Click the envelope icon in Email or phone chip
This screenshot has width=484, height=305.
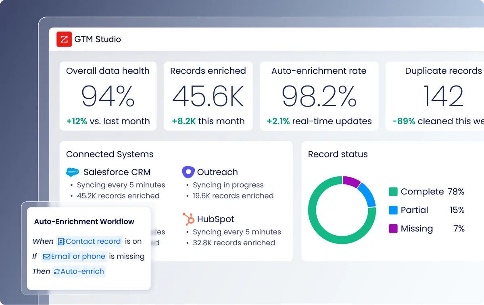tap(48, 257)
